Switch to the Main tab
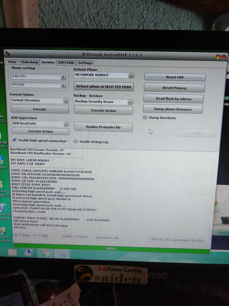229x306 pixels. point(12,62)
